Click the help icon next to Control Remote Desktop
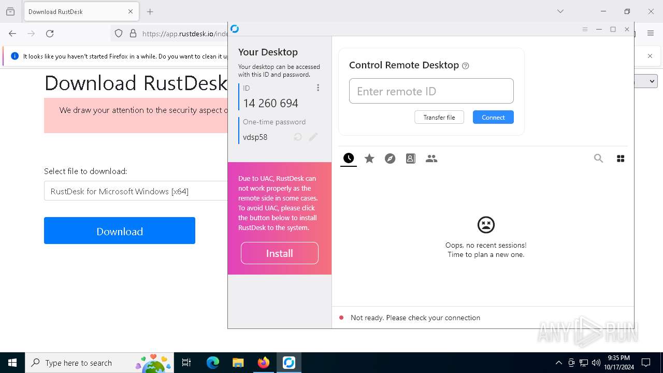Image resolution: width=663 pixels, height=373 pixels. [x=465, y=66]
